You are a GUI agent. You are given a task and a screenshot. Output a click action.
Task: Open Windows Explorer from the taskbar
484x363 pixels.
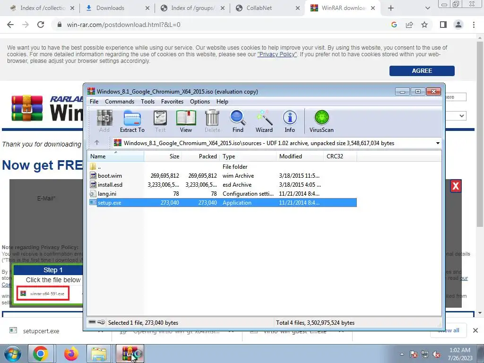point(98,354)
